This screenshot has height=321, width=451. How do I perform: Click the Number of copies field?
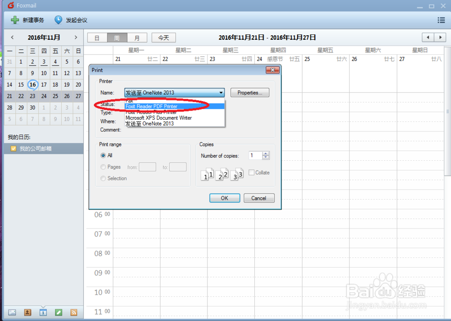point(256,155)
